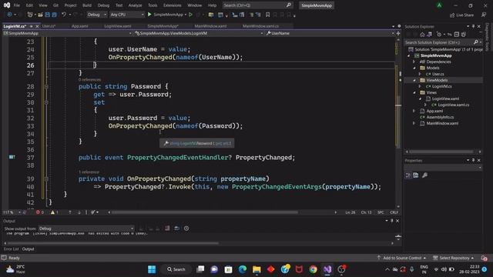Open the Any CPU platform dropdown

point(127,15)
